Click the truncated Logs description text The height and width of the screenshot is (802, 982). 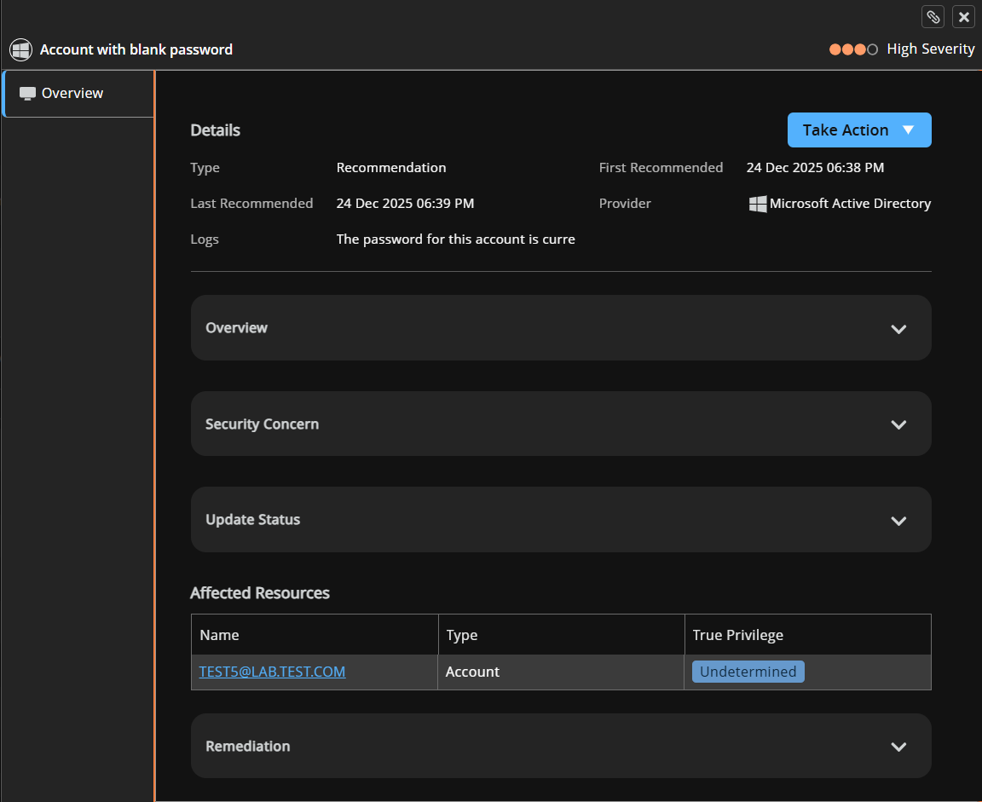[x=455, y=239]
